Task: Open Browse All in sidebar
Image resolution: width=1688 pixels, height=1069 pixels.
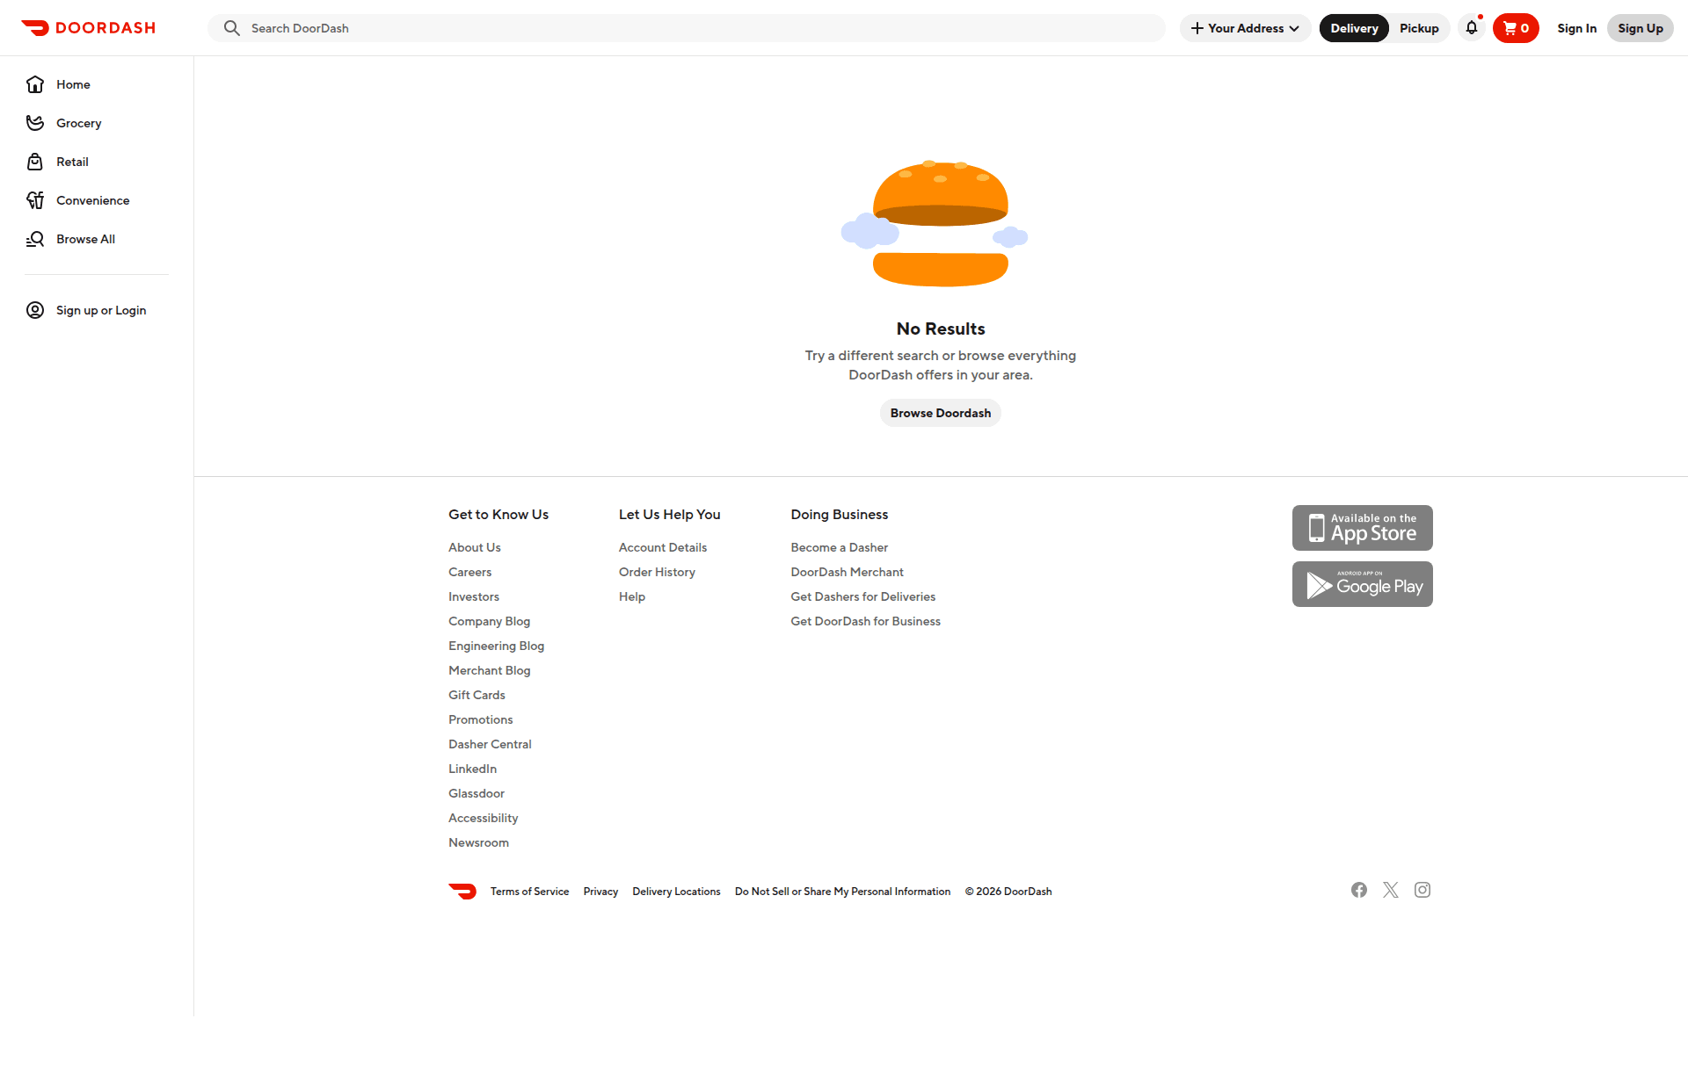Action: coord(85,239)
